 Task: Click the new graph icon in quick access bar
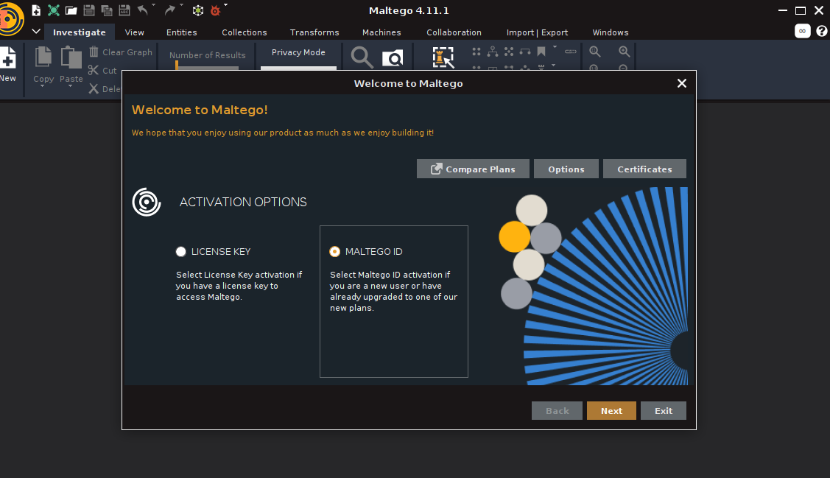click(36, 10)
